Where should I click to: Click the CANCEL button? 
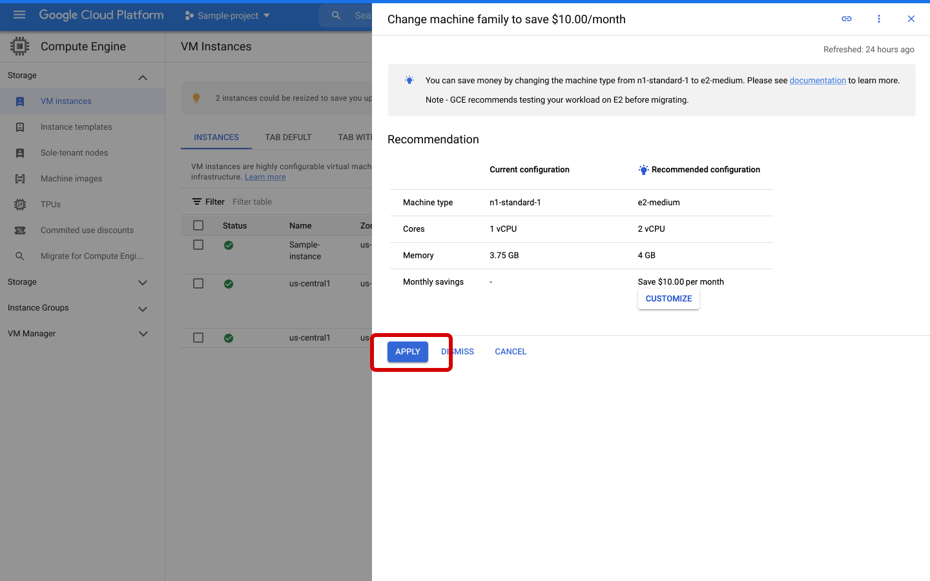510,352
